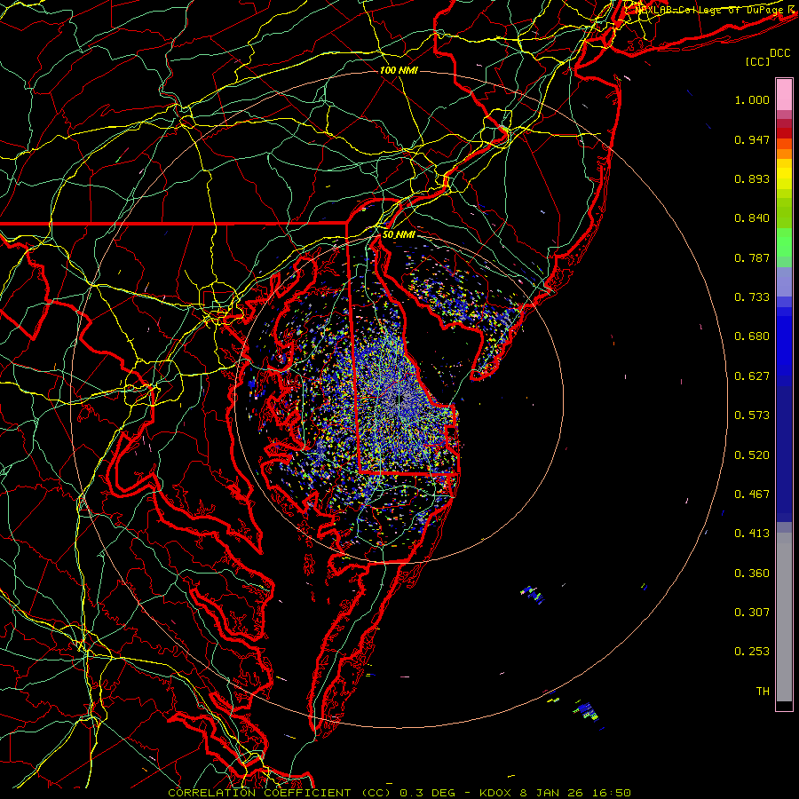The width and height of the screenshot is (799, 799).
Task: Click the "[CC]" units label above legend
Action: click(x=758, y=61)
